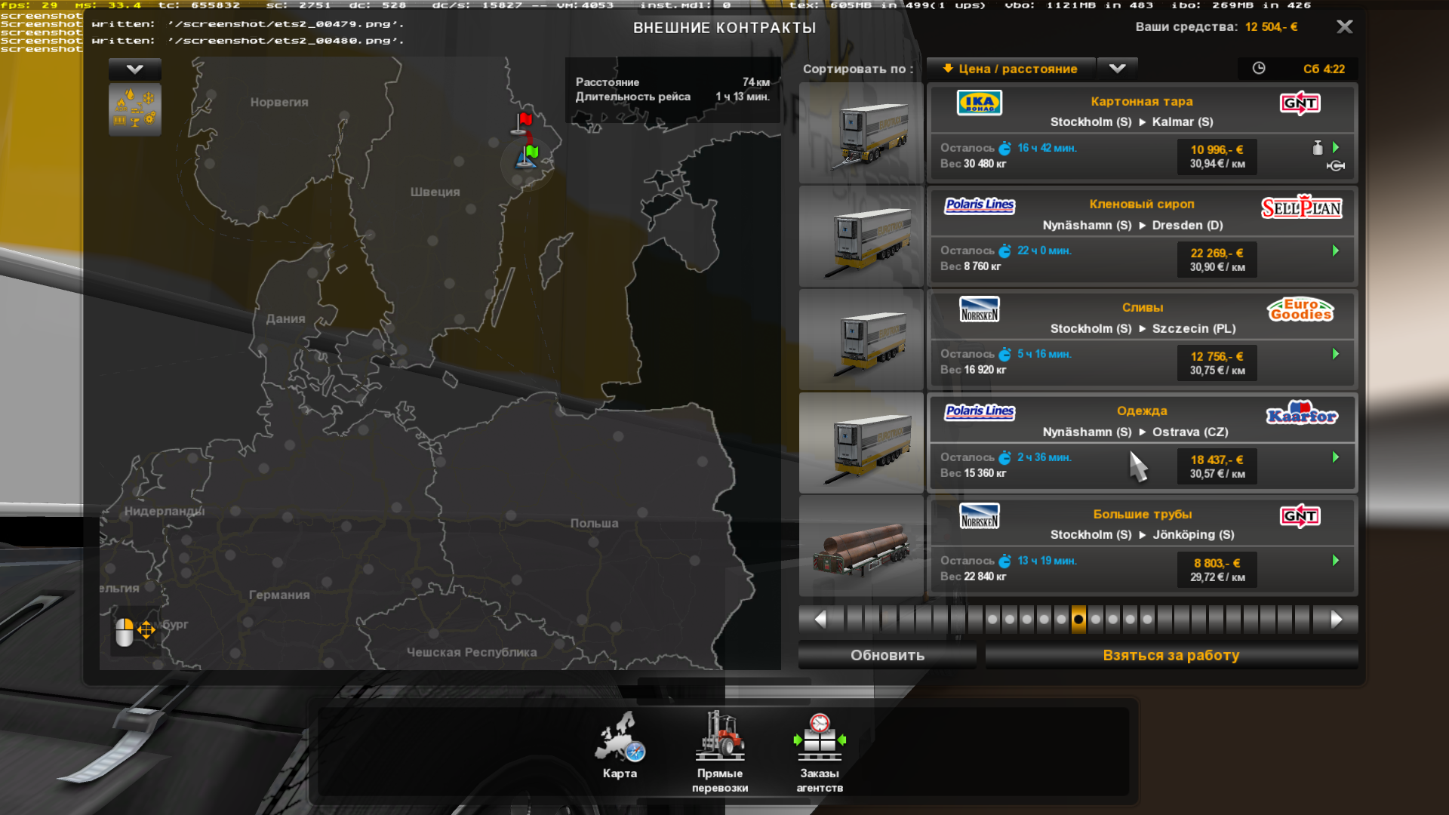Click the green start flag on map
This screenshot has width=1449, height=815.
point(528,156)
